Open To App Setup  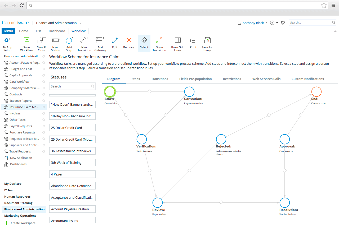[x=7, y=43]
